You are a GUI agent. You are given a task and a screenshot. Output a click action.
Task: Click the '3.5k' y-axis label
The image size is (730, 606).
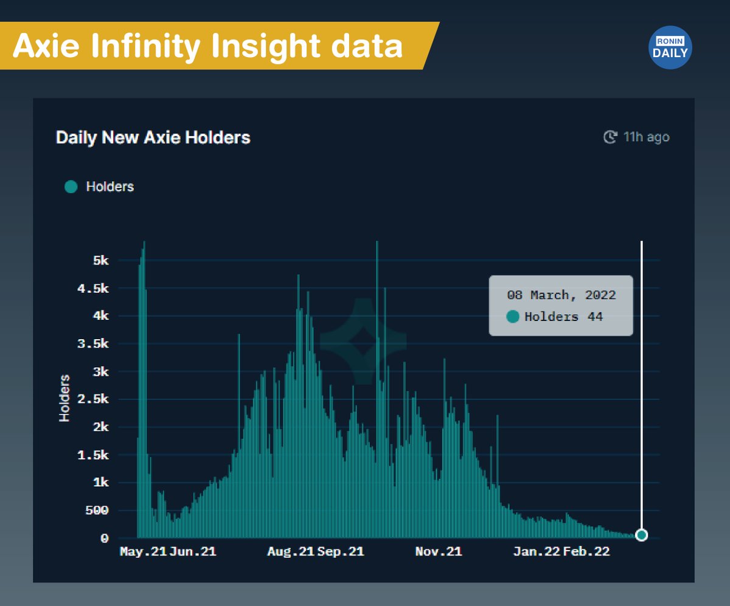tap(93, 344)
